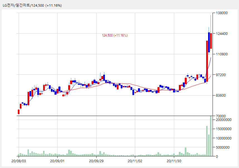Click the 20/09/29 date label
This screenshot has width=239, height=168.
(x=96, y=161)
